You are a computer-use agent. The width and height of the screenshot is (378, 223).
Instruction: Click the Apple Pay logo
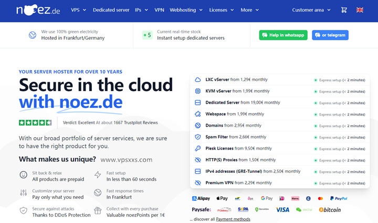(222, 198)
